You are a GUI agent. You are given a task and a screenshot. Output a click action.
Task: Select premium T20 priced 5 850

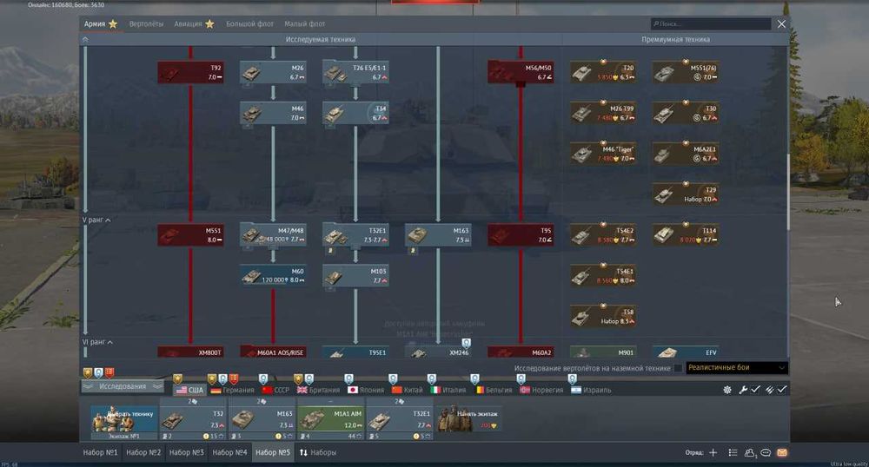604,72
